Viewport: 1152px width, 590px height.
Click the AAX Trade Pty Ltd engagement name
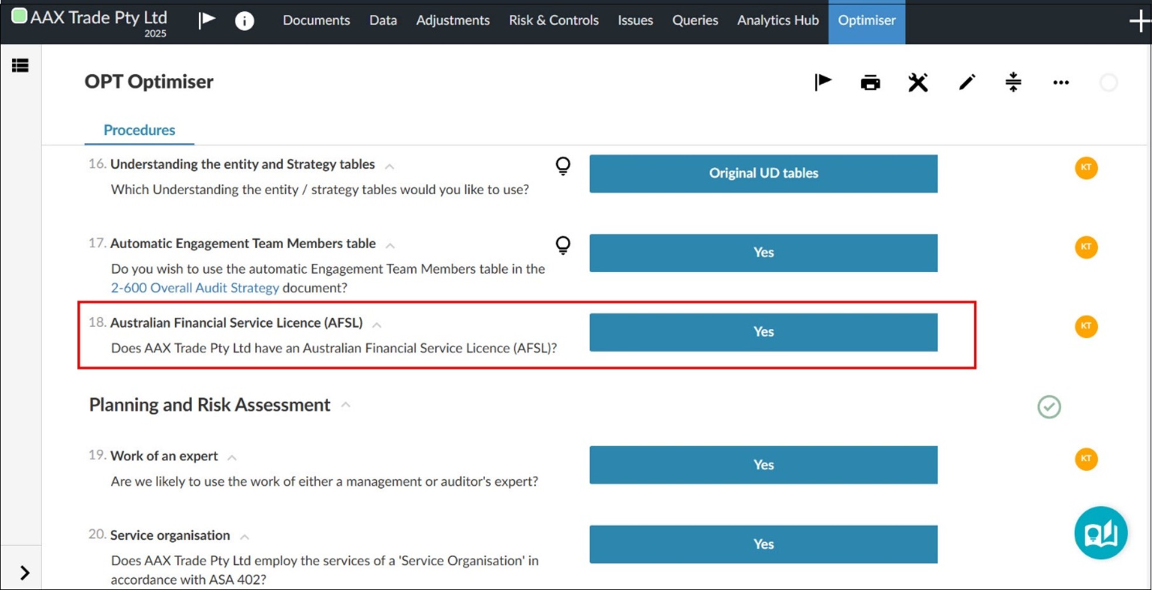pyautogui.click(x=98, y=18)
